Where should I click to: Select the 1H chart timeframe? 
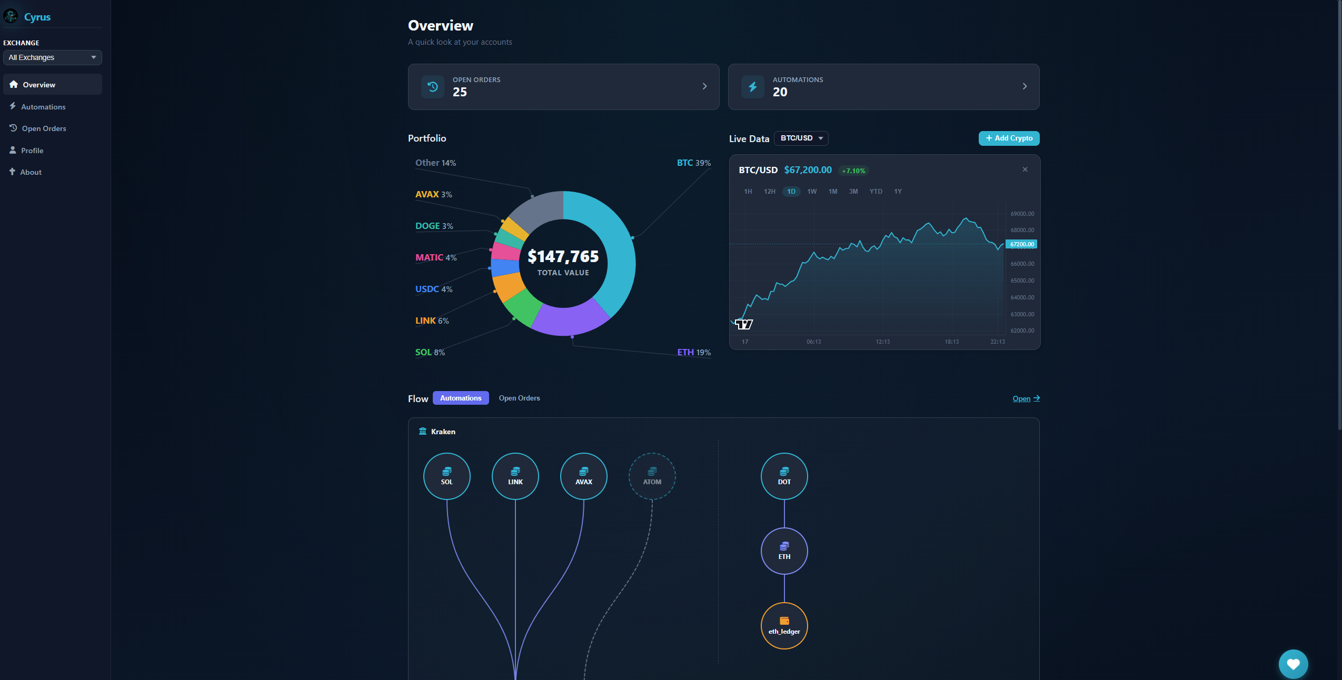click(x=748, y=192)
